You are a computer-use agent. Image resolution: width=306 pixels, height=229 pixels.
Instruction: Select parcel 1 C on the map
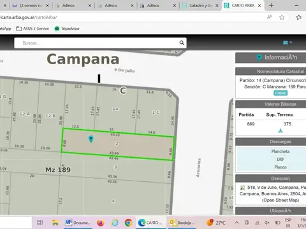pos(156,113)
